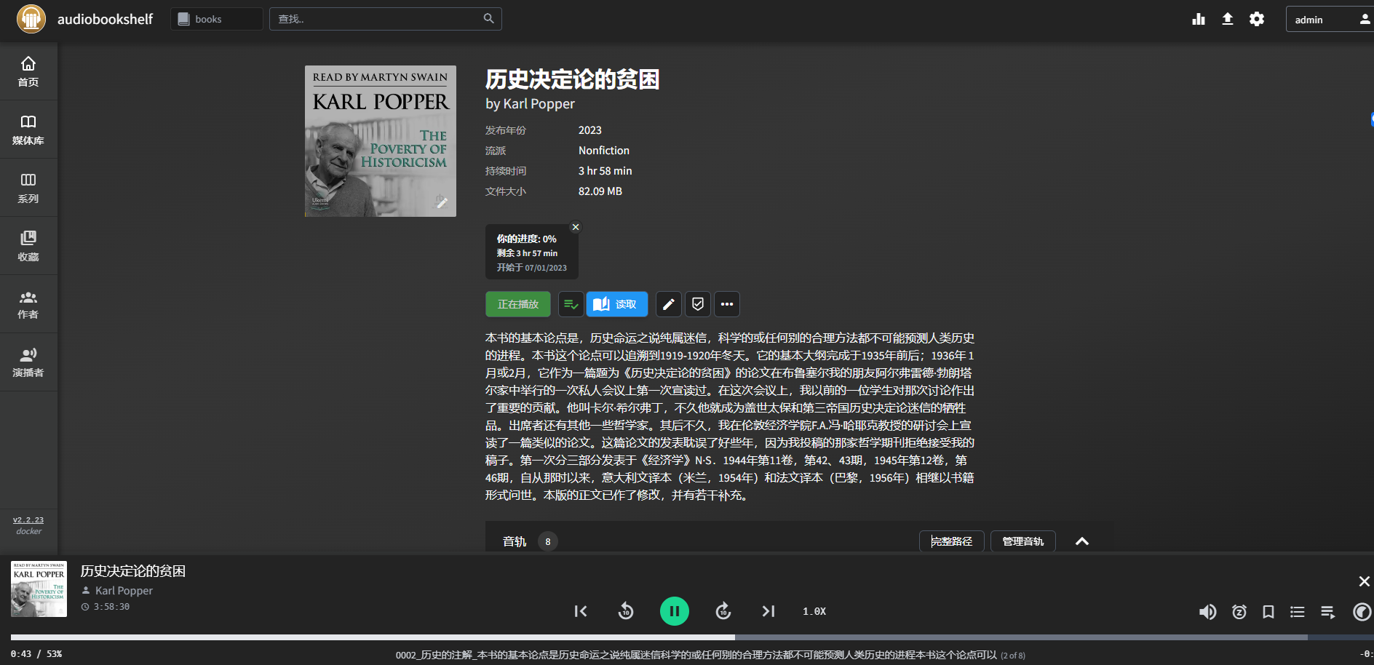Click the bookmark icon in the player bar
Viewport: 1374px width, 665px height.
[1268, 612]
